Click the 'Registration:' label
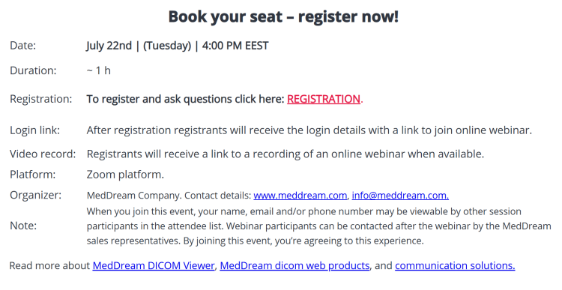 [41, 99]
